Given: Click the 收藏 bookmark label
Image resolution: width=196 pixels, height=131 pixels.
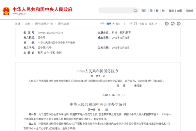Looking at the screenshot, I should [x=142, y=24].
